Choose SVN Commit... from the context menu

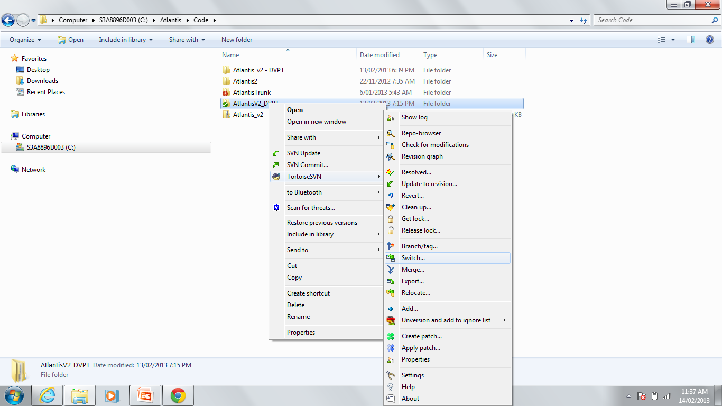tap(307, 165)
